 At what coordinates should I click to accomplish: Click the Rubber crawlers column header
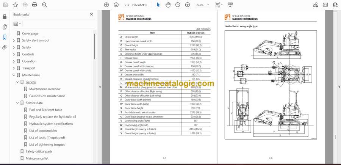196,33
